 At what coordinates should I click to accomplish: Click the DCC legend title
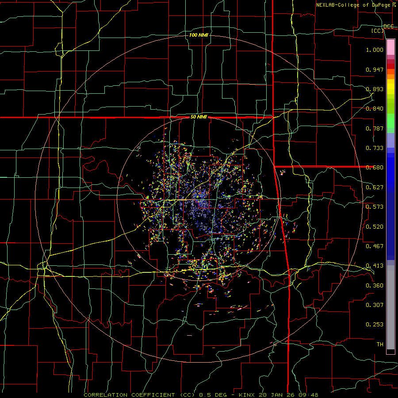point(389,27)
